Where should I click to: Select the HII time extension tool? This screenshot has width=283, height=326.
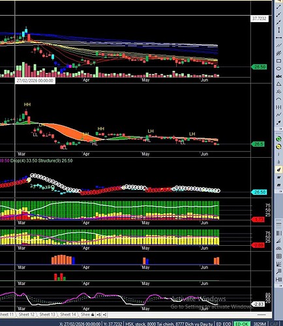(x=278, y=279)
